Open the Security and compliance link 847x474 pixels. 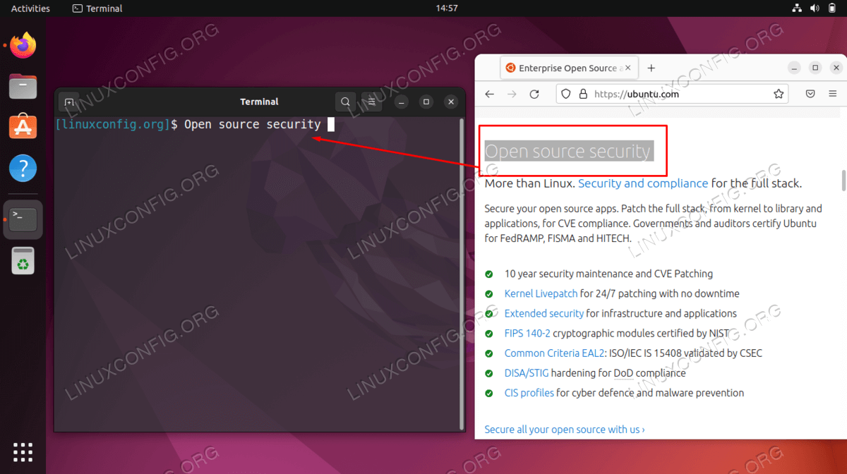point(643,183)
